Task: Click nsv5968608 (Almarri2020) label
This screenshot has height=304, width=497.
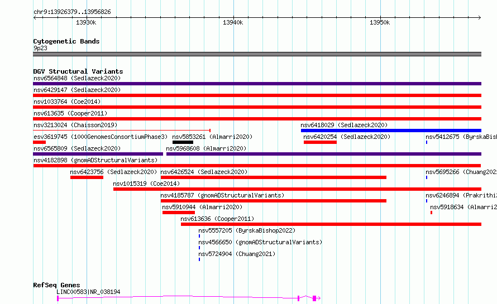Action: (206, 148)
